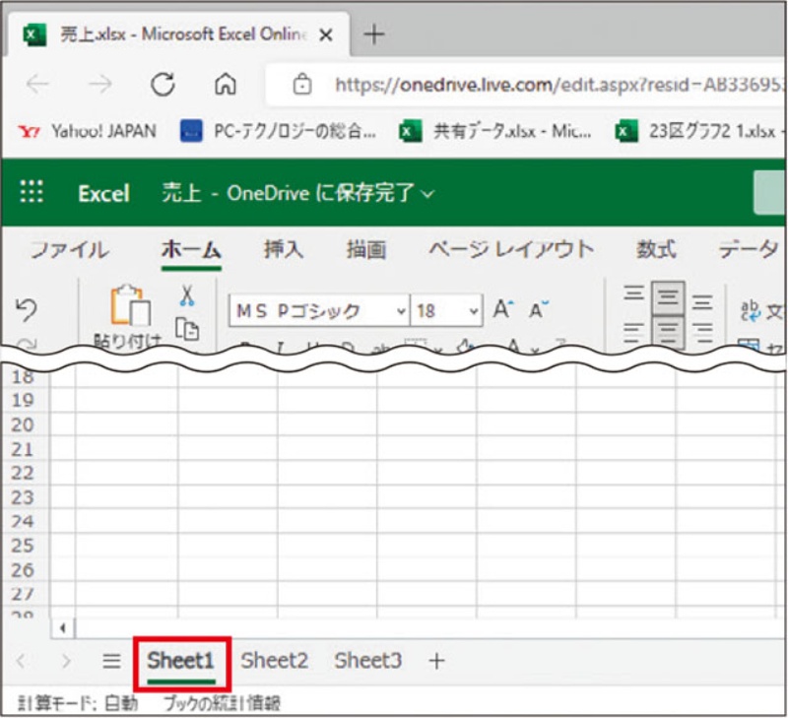Switch to the 挿入 ribbon tab
Image resolution: width=788 pixels, height=718 pixels.
pyautogui.click(x=284, y=250)
